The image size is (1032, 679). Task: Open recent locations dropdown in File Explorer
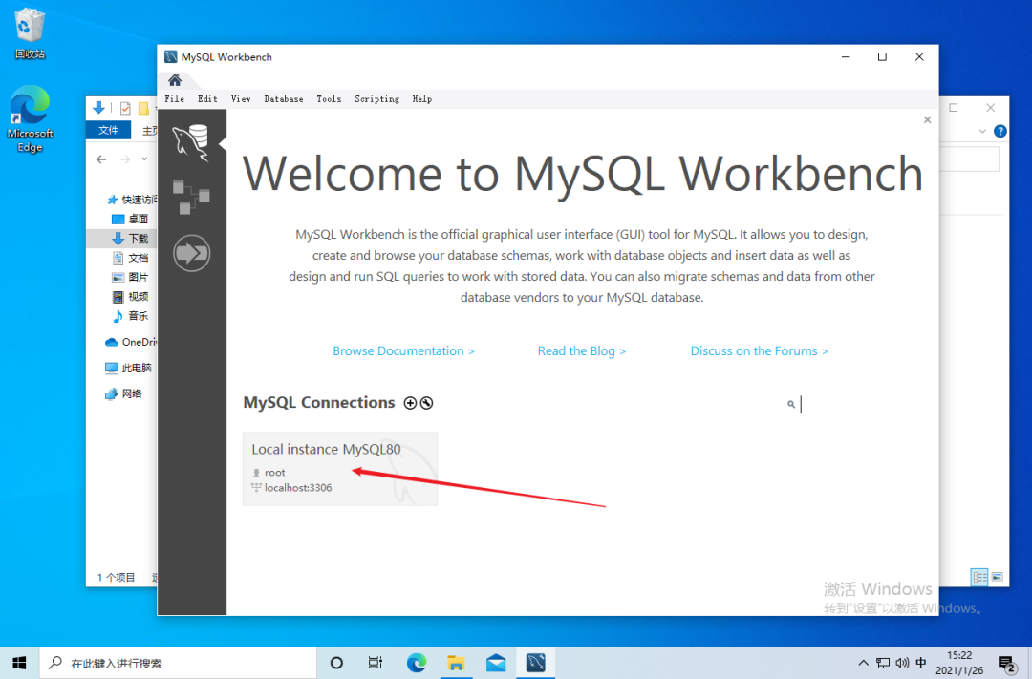pos(144,159)
